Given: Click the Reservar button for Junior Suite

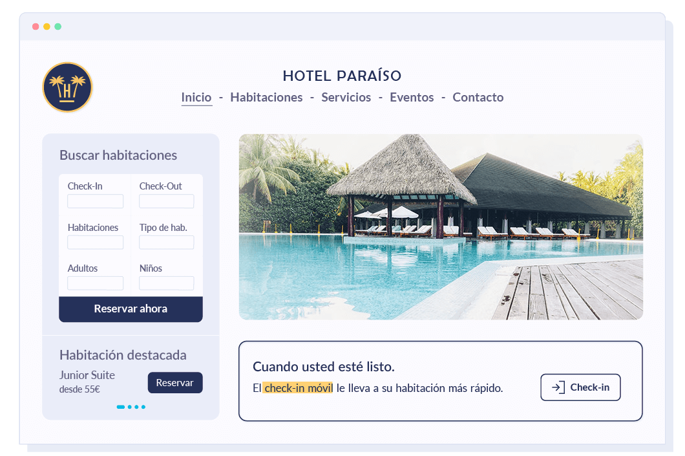Looking at the screenshot, I should click(x=175, y=382).
